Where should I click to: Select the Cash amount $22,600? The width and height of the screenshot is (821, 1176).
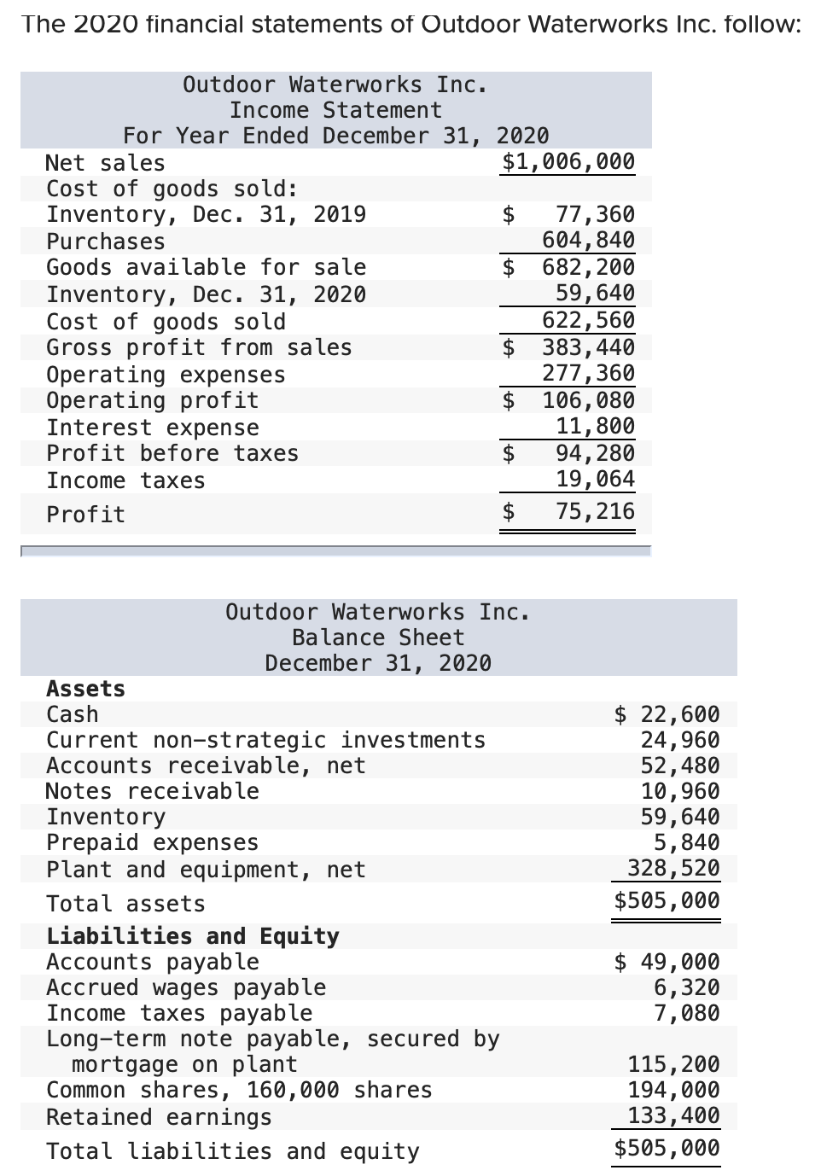point(667,714)
